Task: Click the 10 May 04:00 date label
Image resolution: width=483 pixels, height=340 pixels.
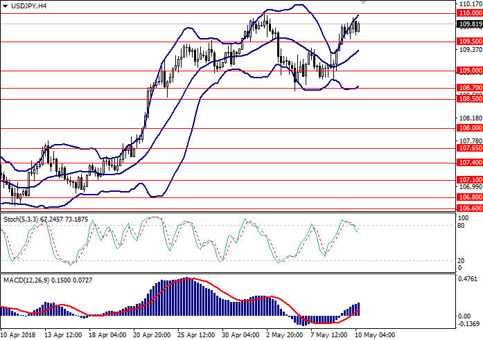Action: (374, 333)
